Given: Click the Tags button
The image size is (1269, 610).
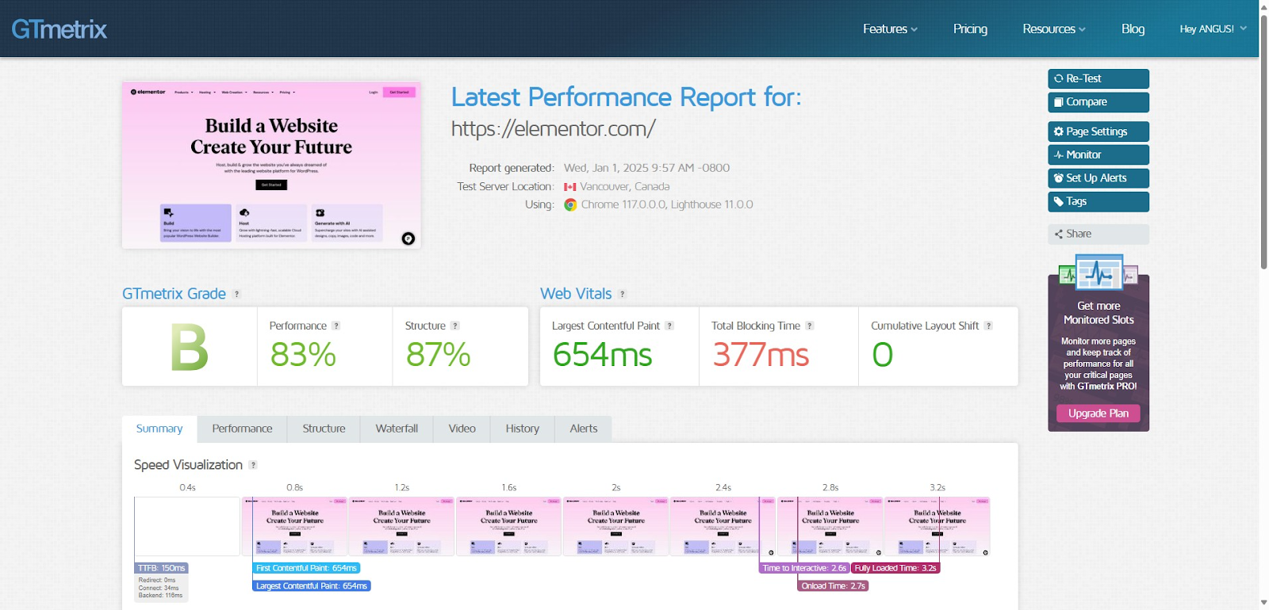Looking at the screenshot, I should [1098, 201].
